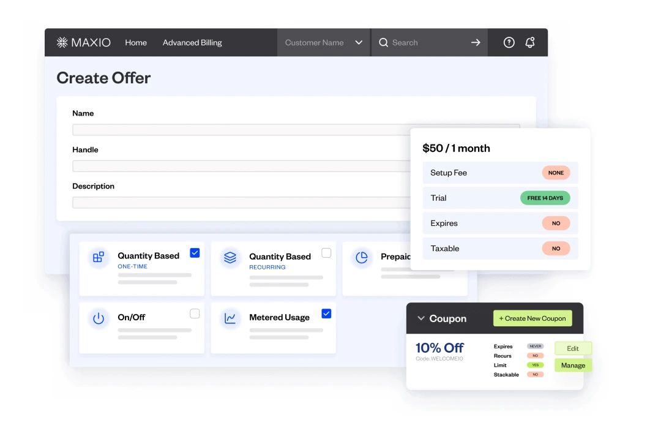The height and width of the screenshot is (428, 661).
Task: Click the On/Off power icon
Action: (99, 318)
